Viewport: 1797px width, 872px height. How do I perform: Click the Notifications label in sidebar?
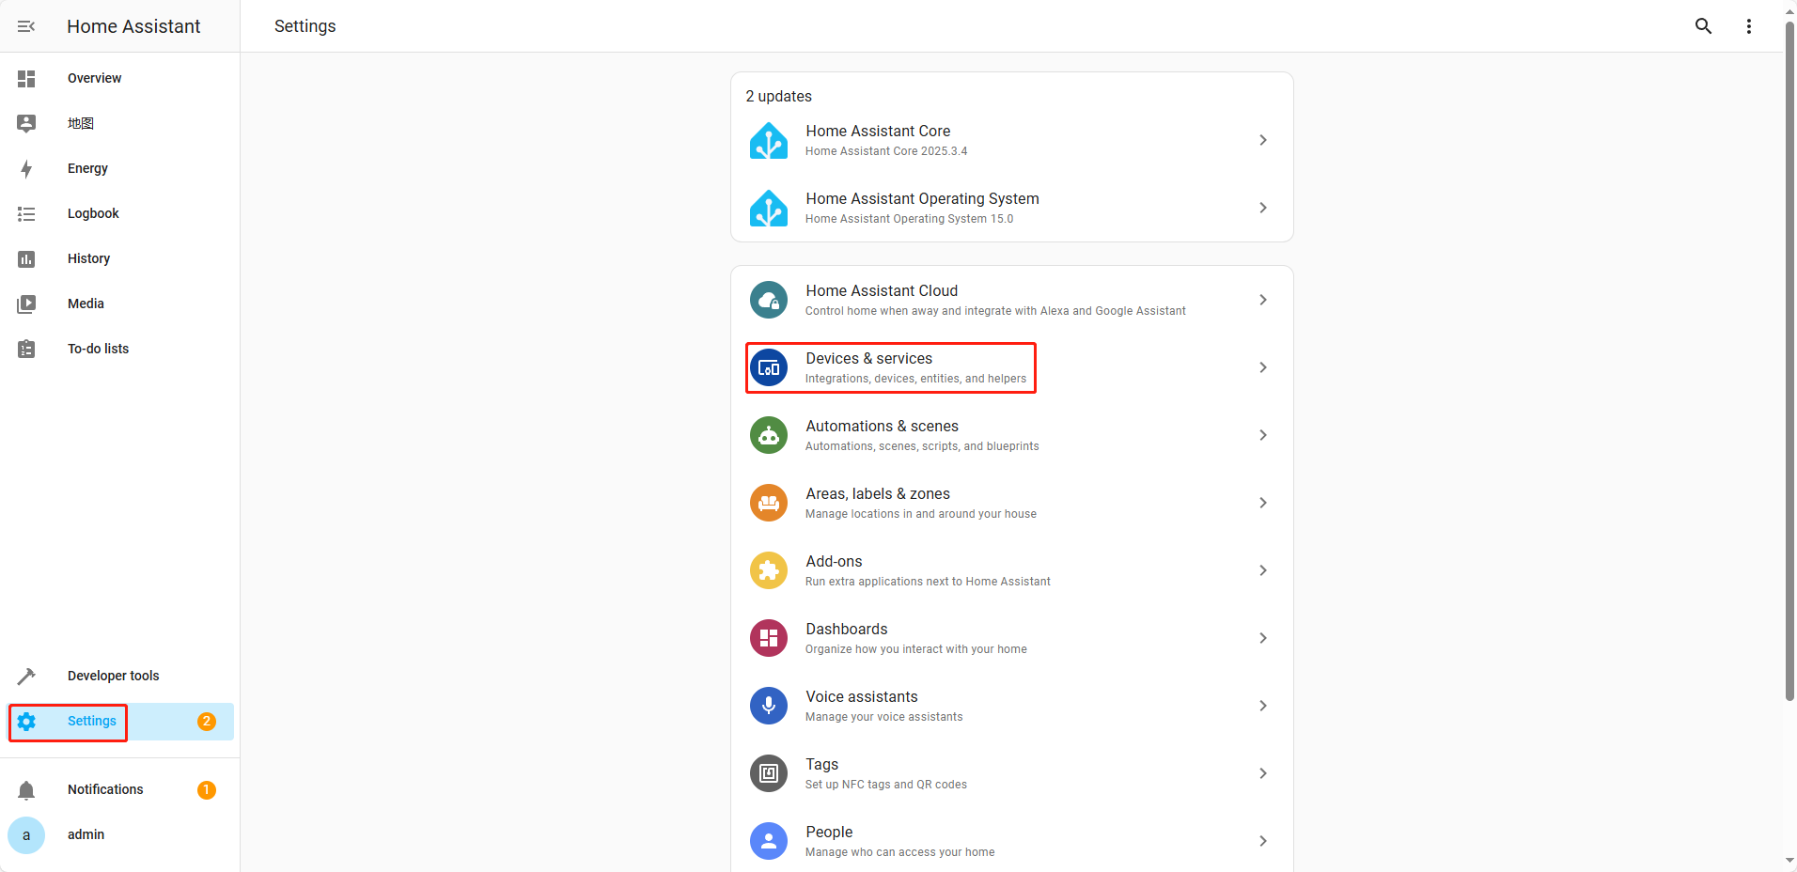point(105,790)
